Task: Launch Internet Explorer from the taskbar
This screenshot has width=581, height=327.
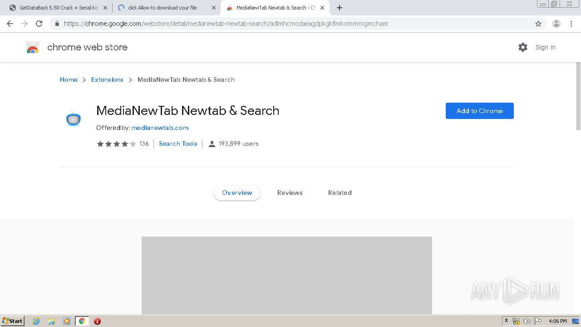Action: point(36,321)
